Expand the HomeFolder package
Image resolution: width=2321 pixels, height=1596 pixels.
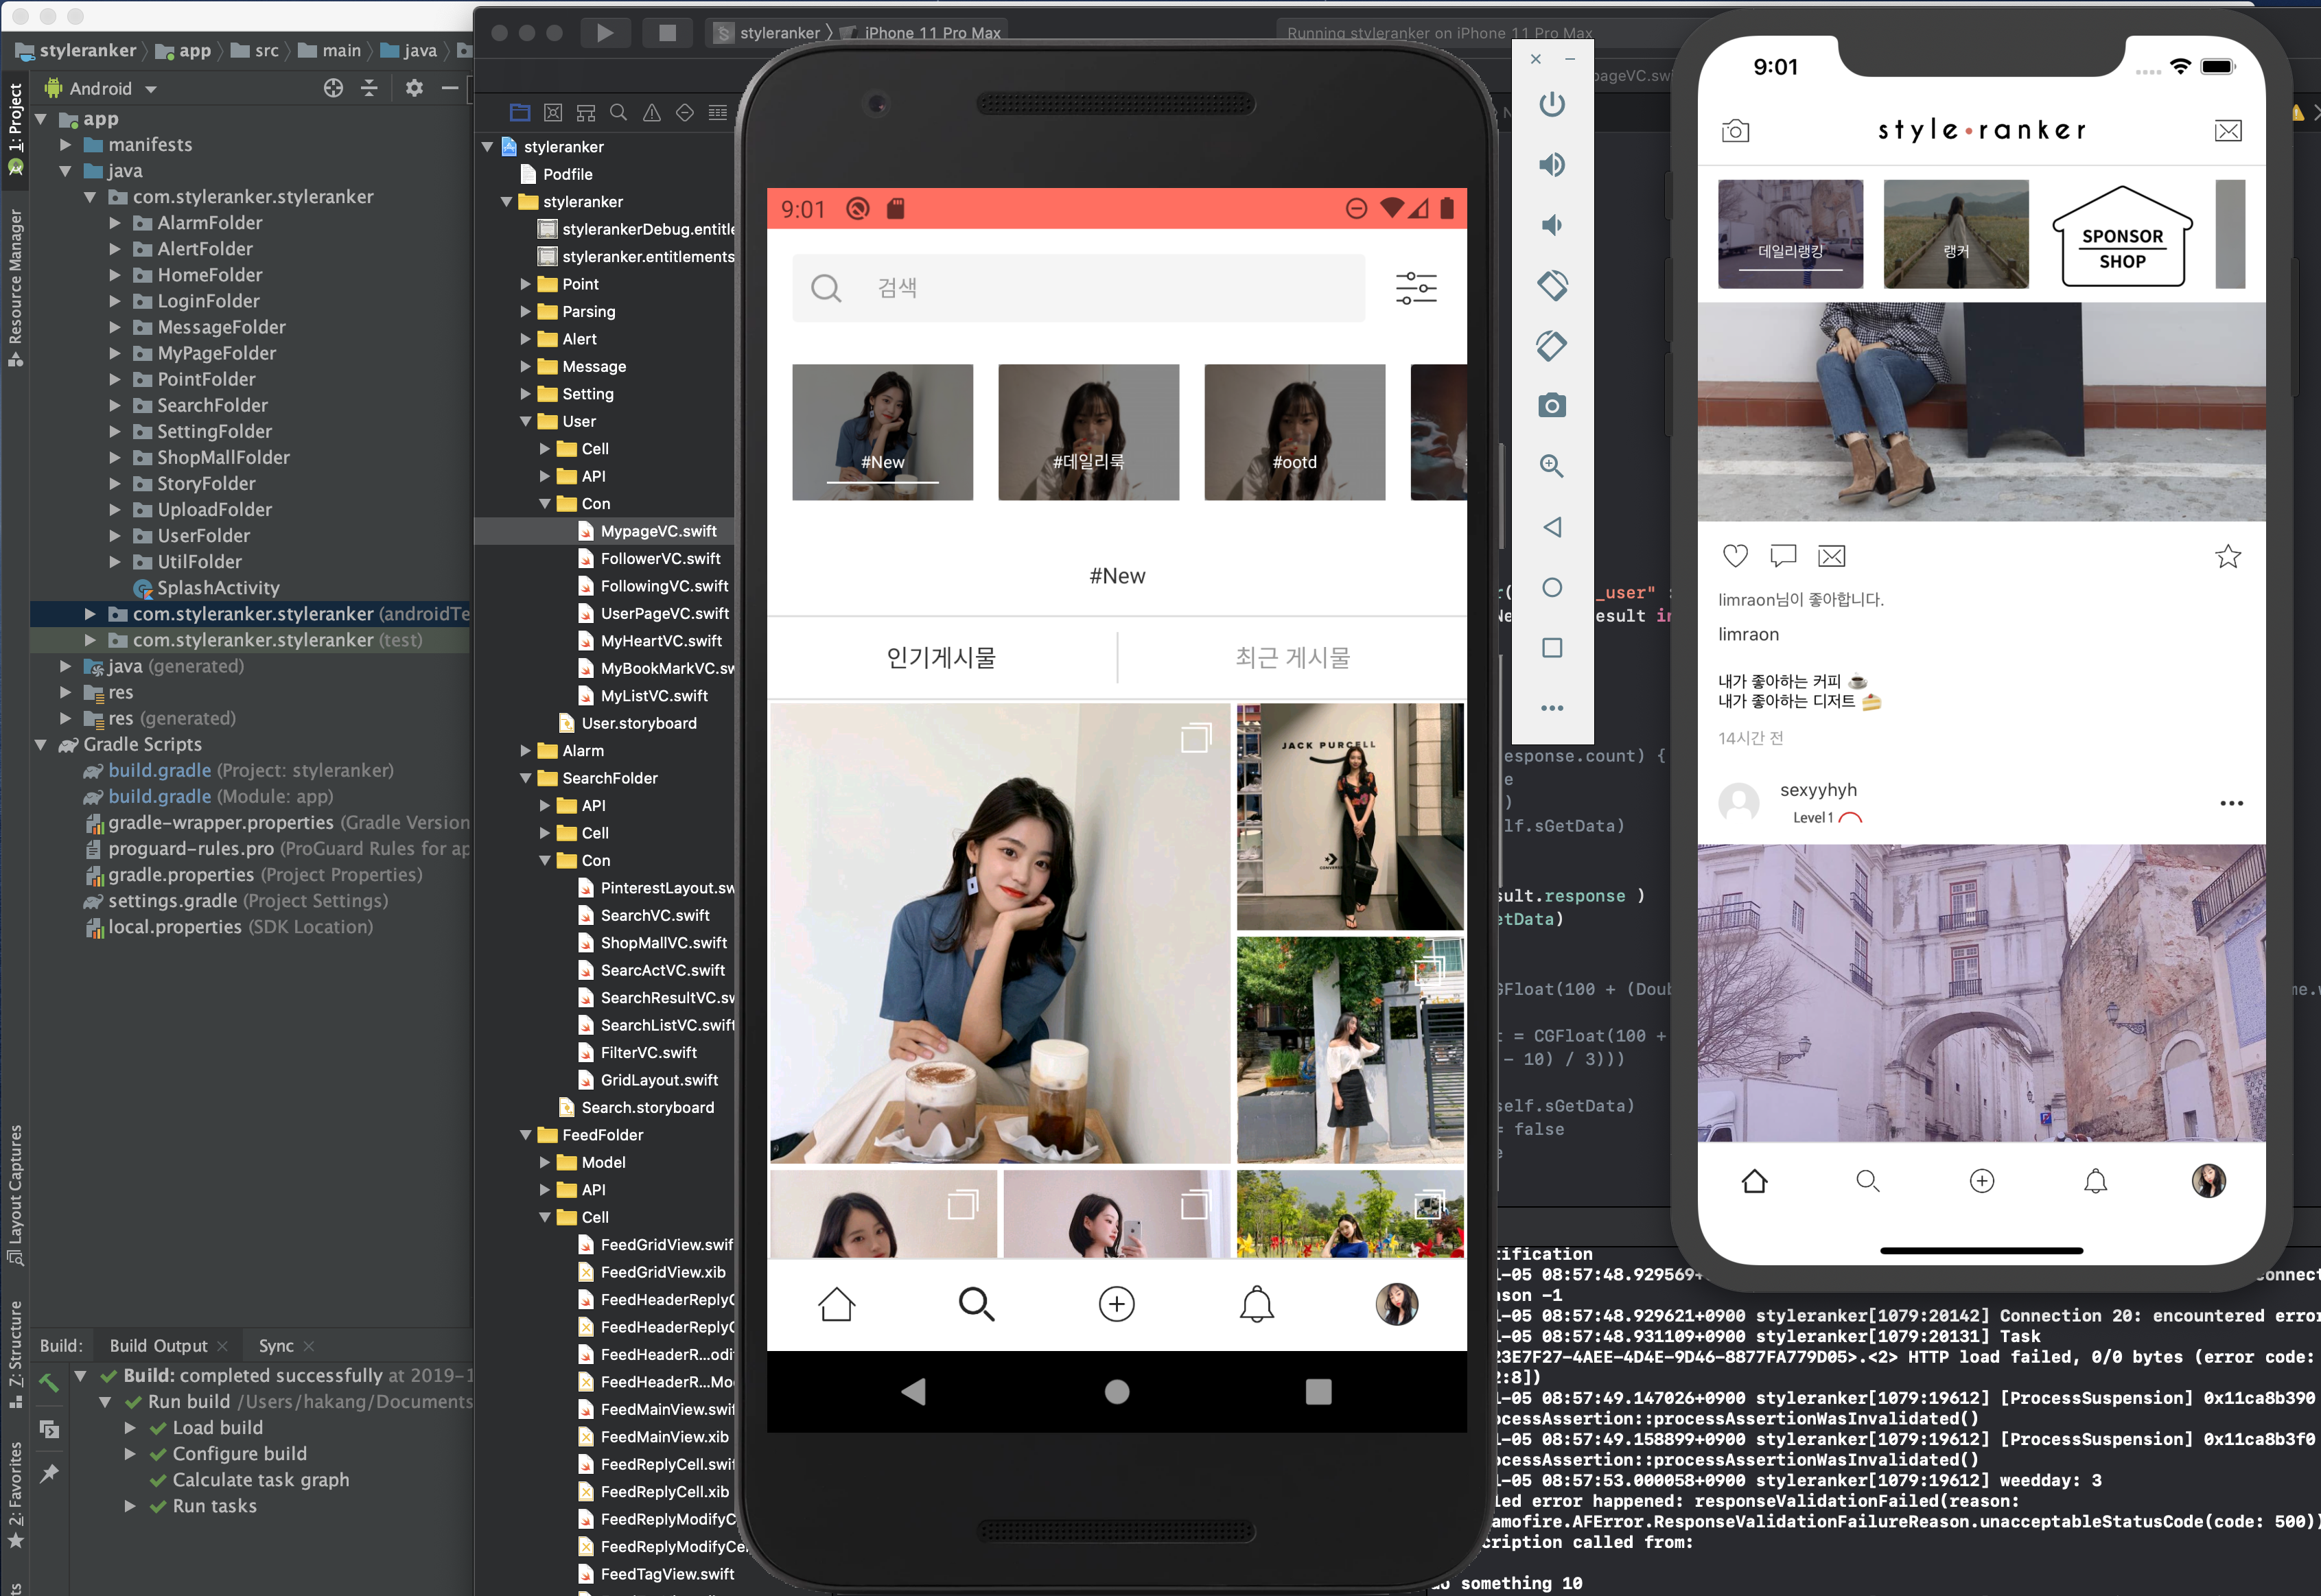(114, 275)
